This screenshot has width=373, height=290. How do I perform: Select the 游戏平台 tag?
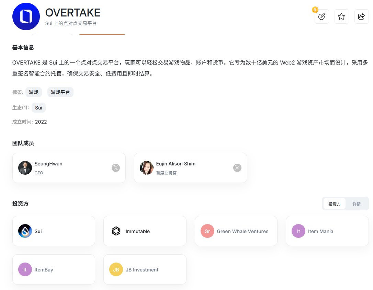[60, 92]
